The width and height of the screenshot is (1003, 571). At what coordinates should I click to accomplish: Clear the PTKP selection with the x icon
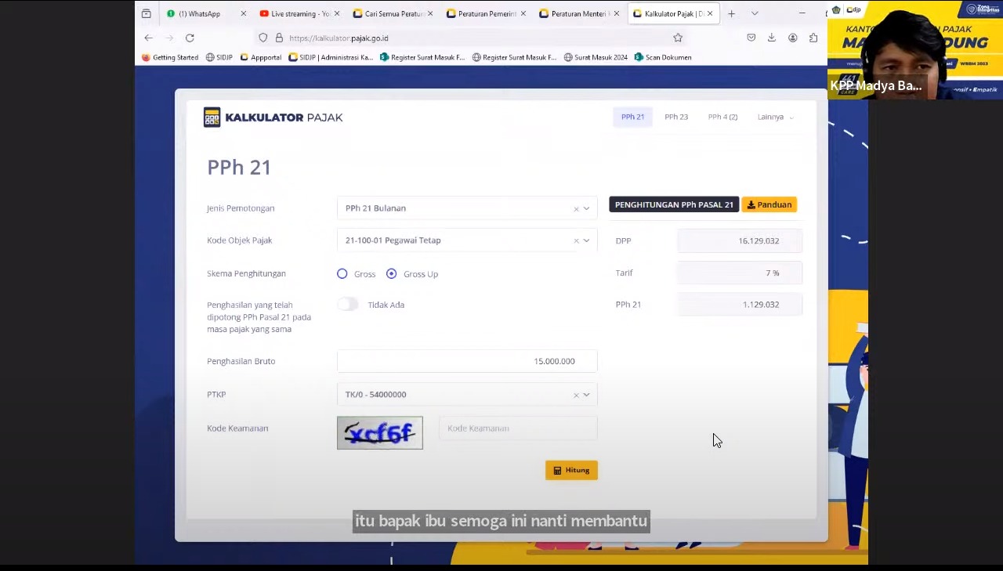point(576,395)
